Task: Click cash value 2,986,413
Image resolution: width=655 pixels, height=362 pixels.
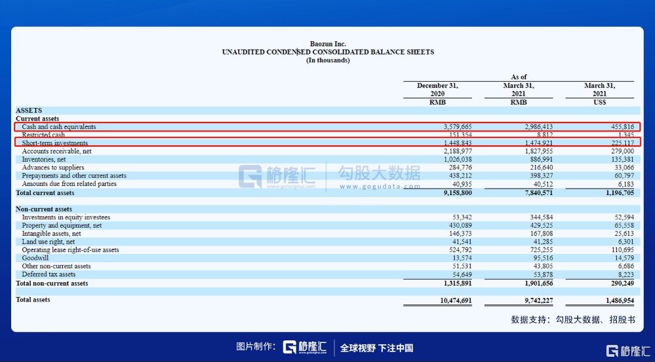Action: [x=539, y=127]
